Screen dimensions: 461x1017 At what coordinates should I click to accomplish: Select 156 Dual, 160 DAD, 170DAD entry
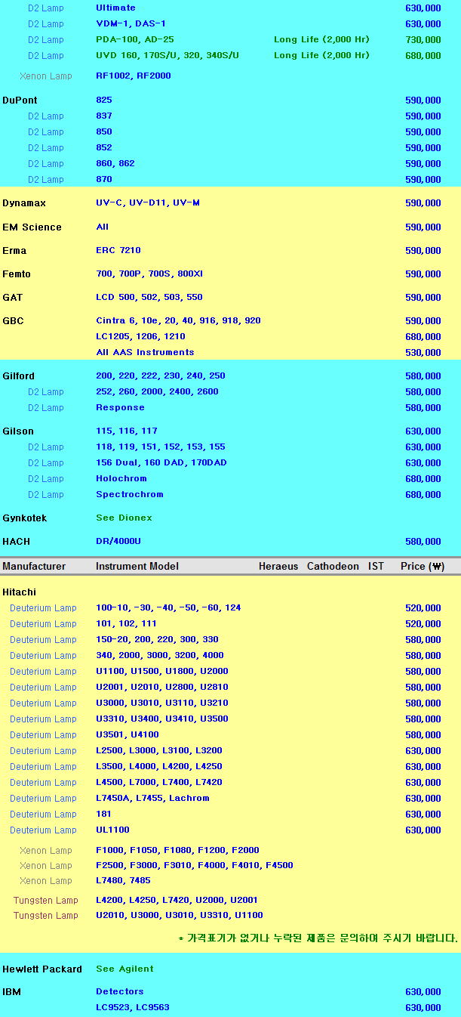click(x=161, y=462)
